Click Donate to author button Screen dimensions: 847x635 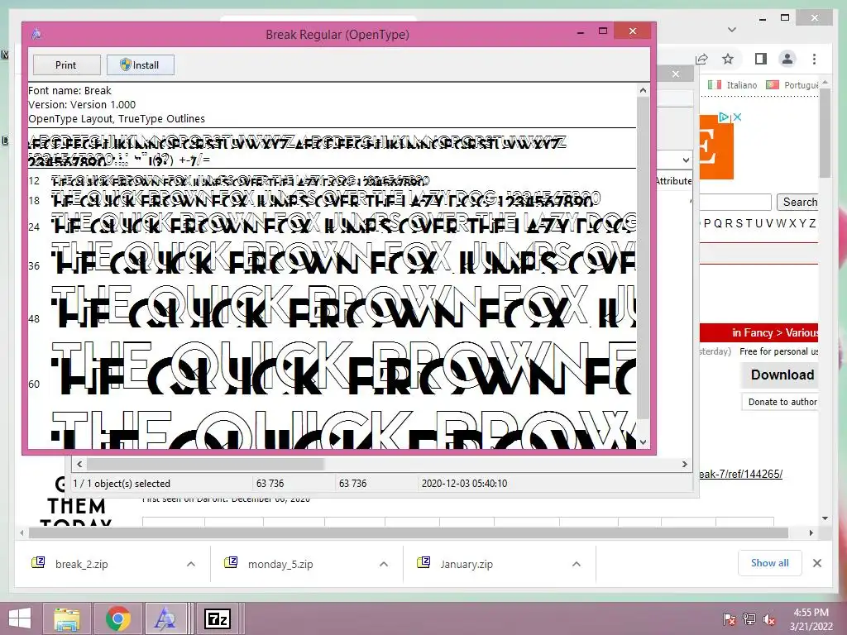(781, 402)
